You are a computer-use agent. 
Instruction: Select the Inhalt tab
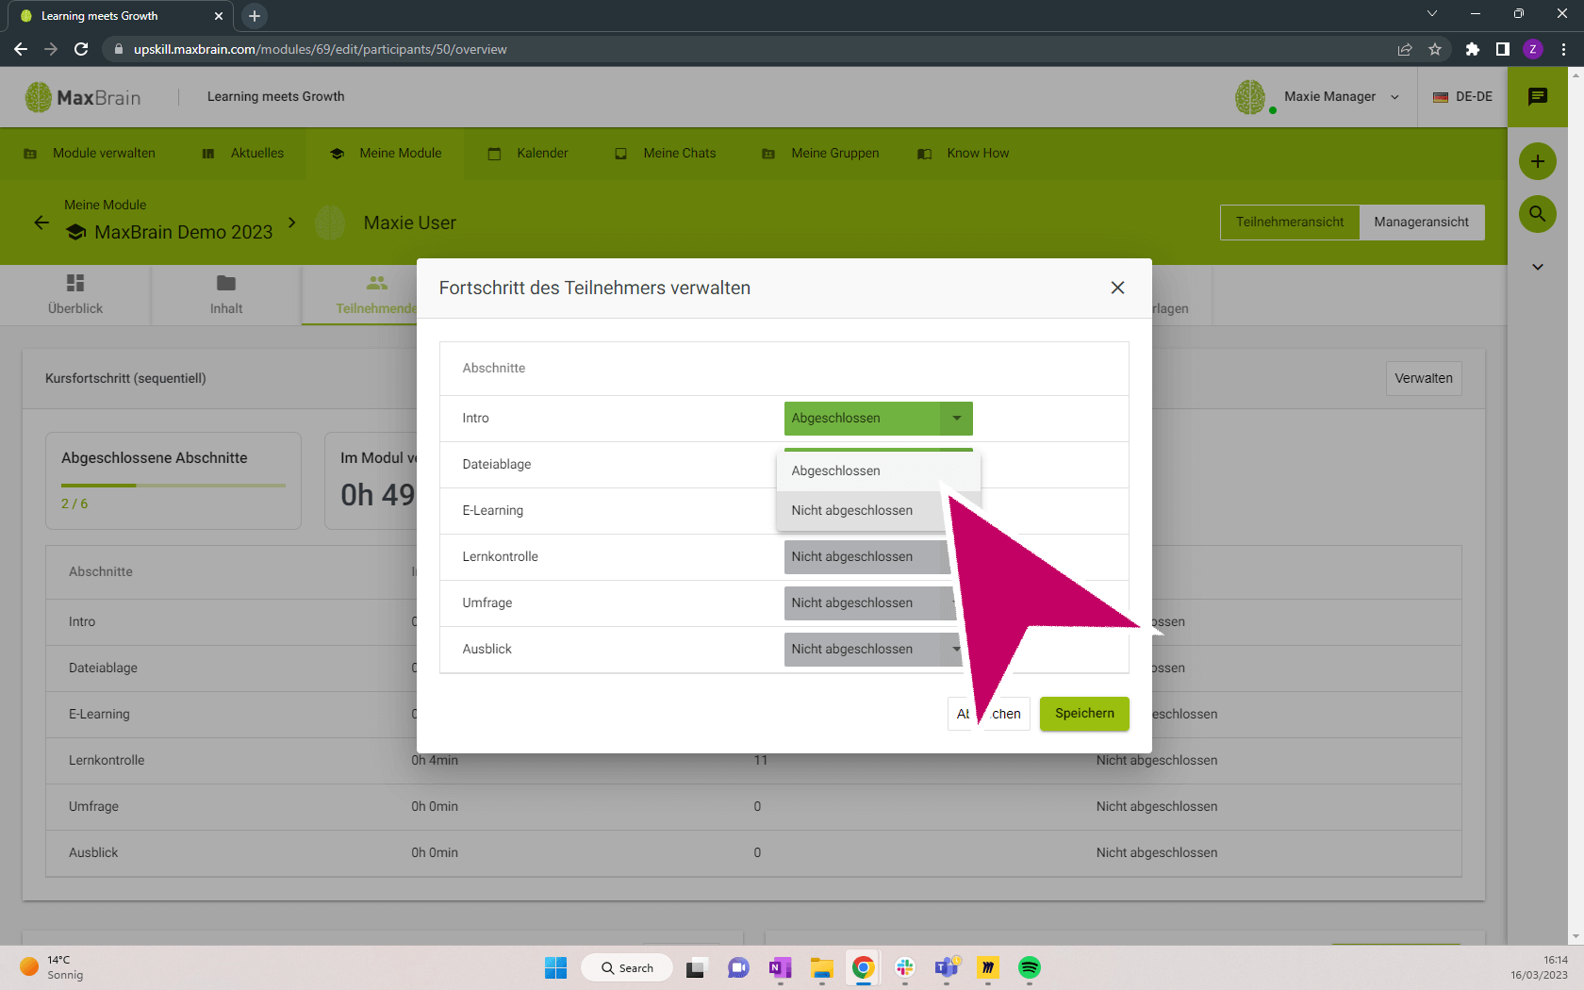click(226, 295)
